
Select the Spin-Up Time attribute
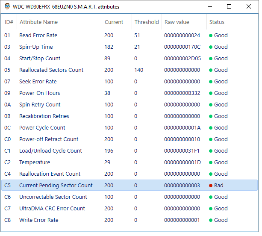(x=130, y=47)
